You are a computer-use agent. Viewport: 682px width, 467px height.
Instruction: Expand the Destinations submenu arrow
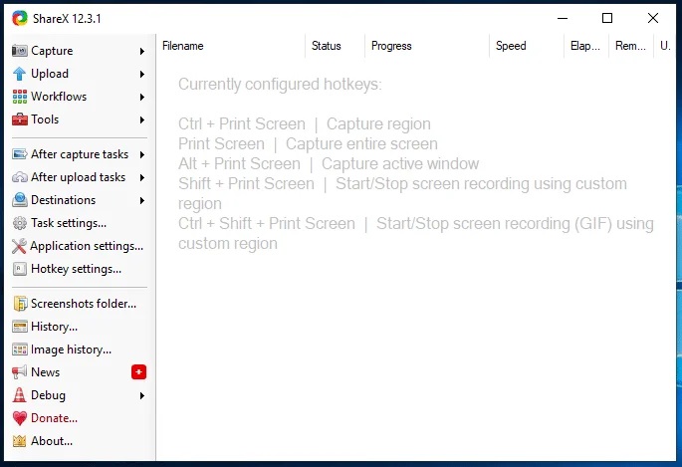(x=142, y=200)
